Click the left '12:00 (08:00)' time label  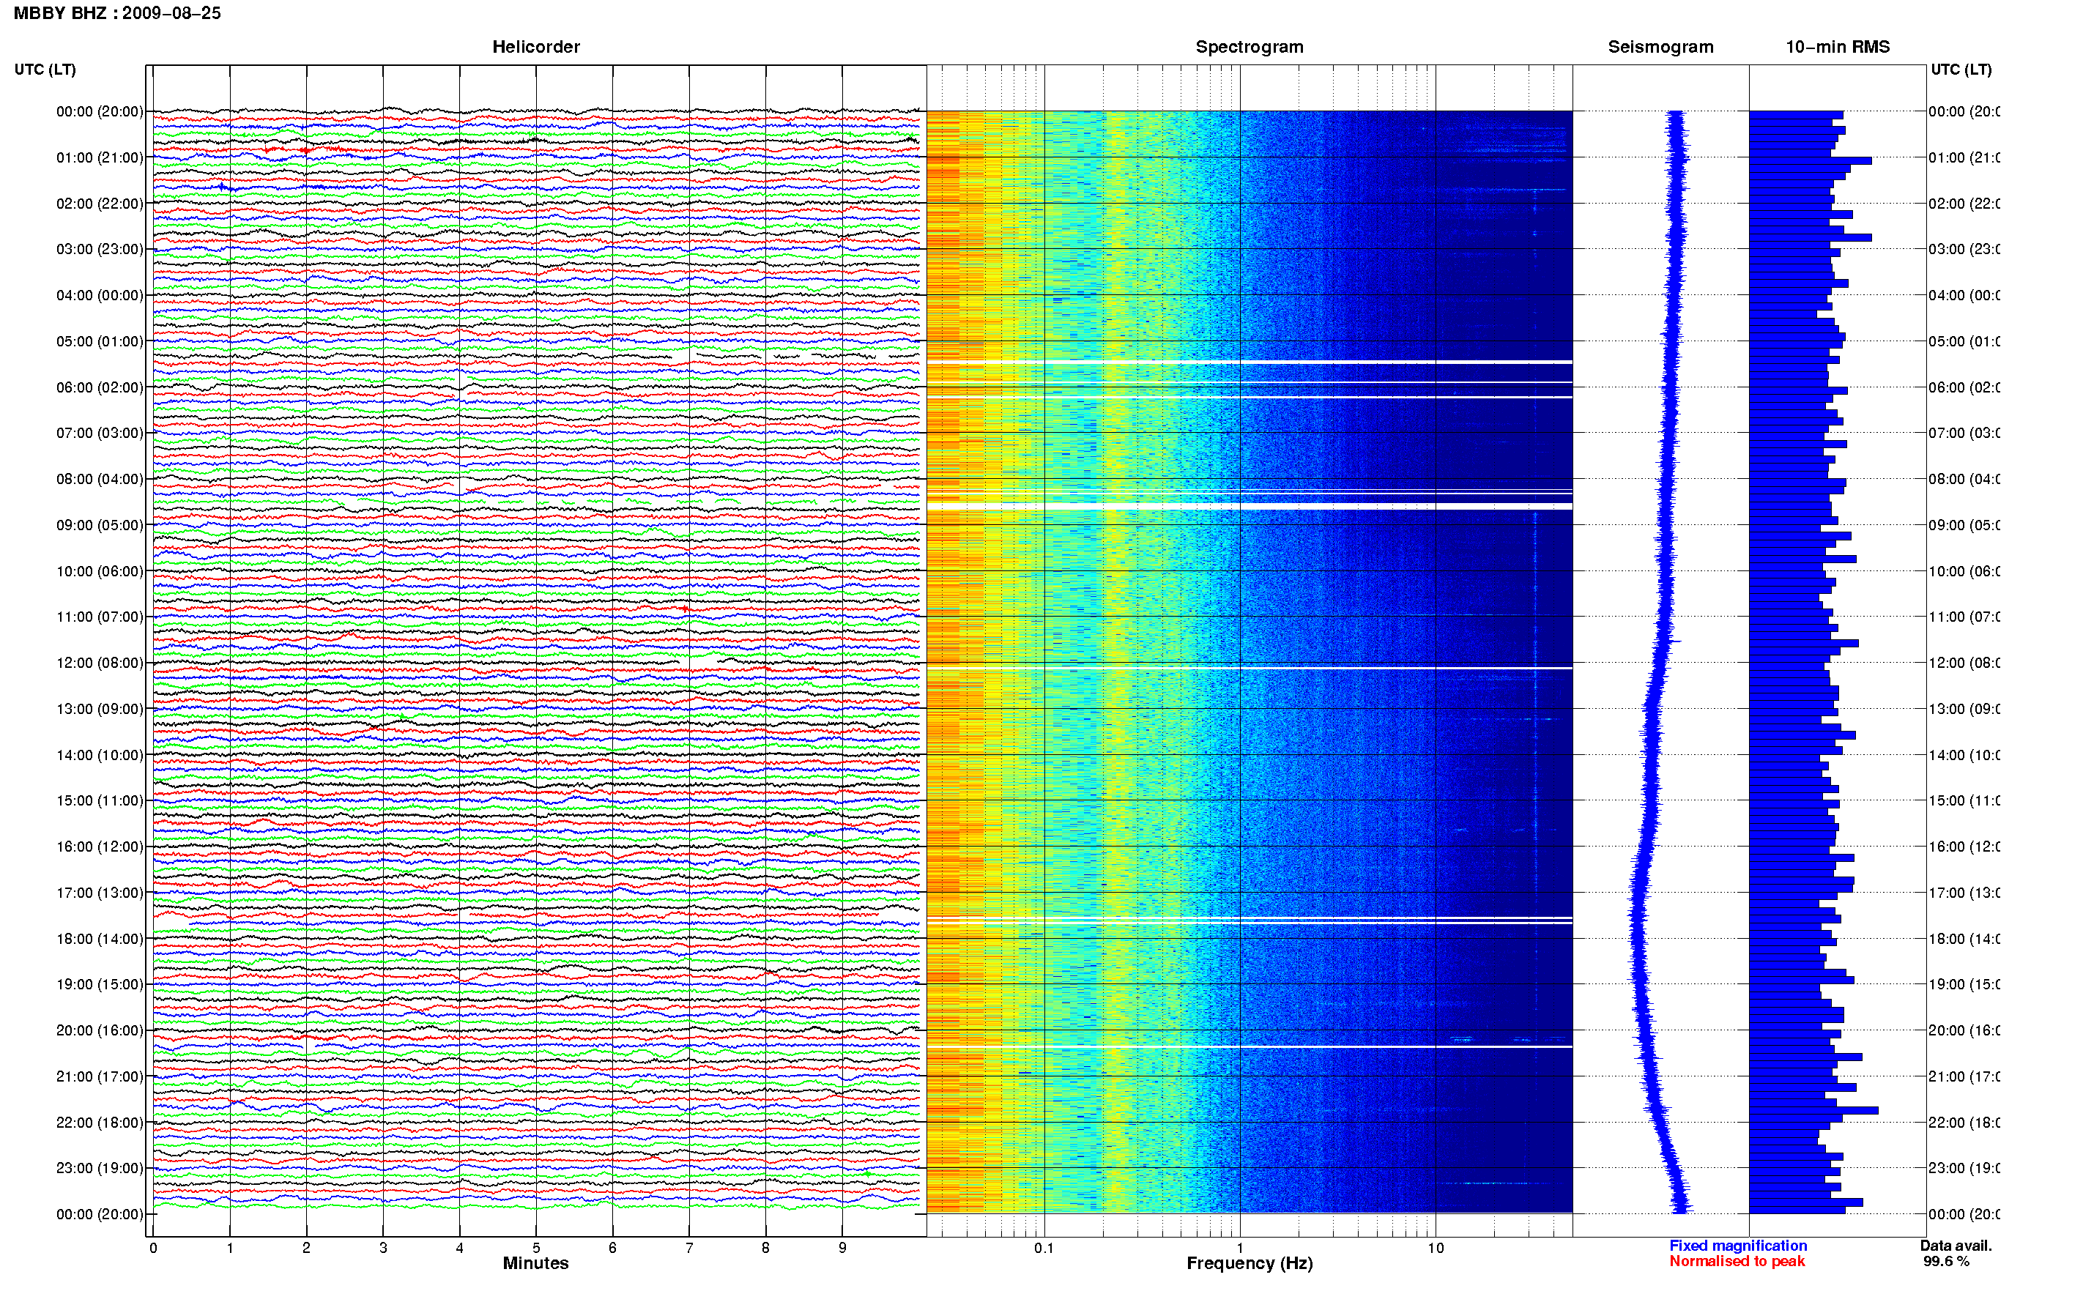point(99,663)
